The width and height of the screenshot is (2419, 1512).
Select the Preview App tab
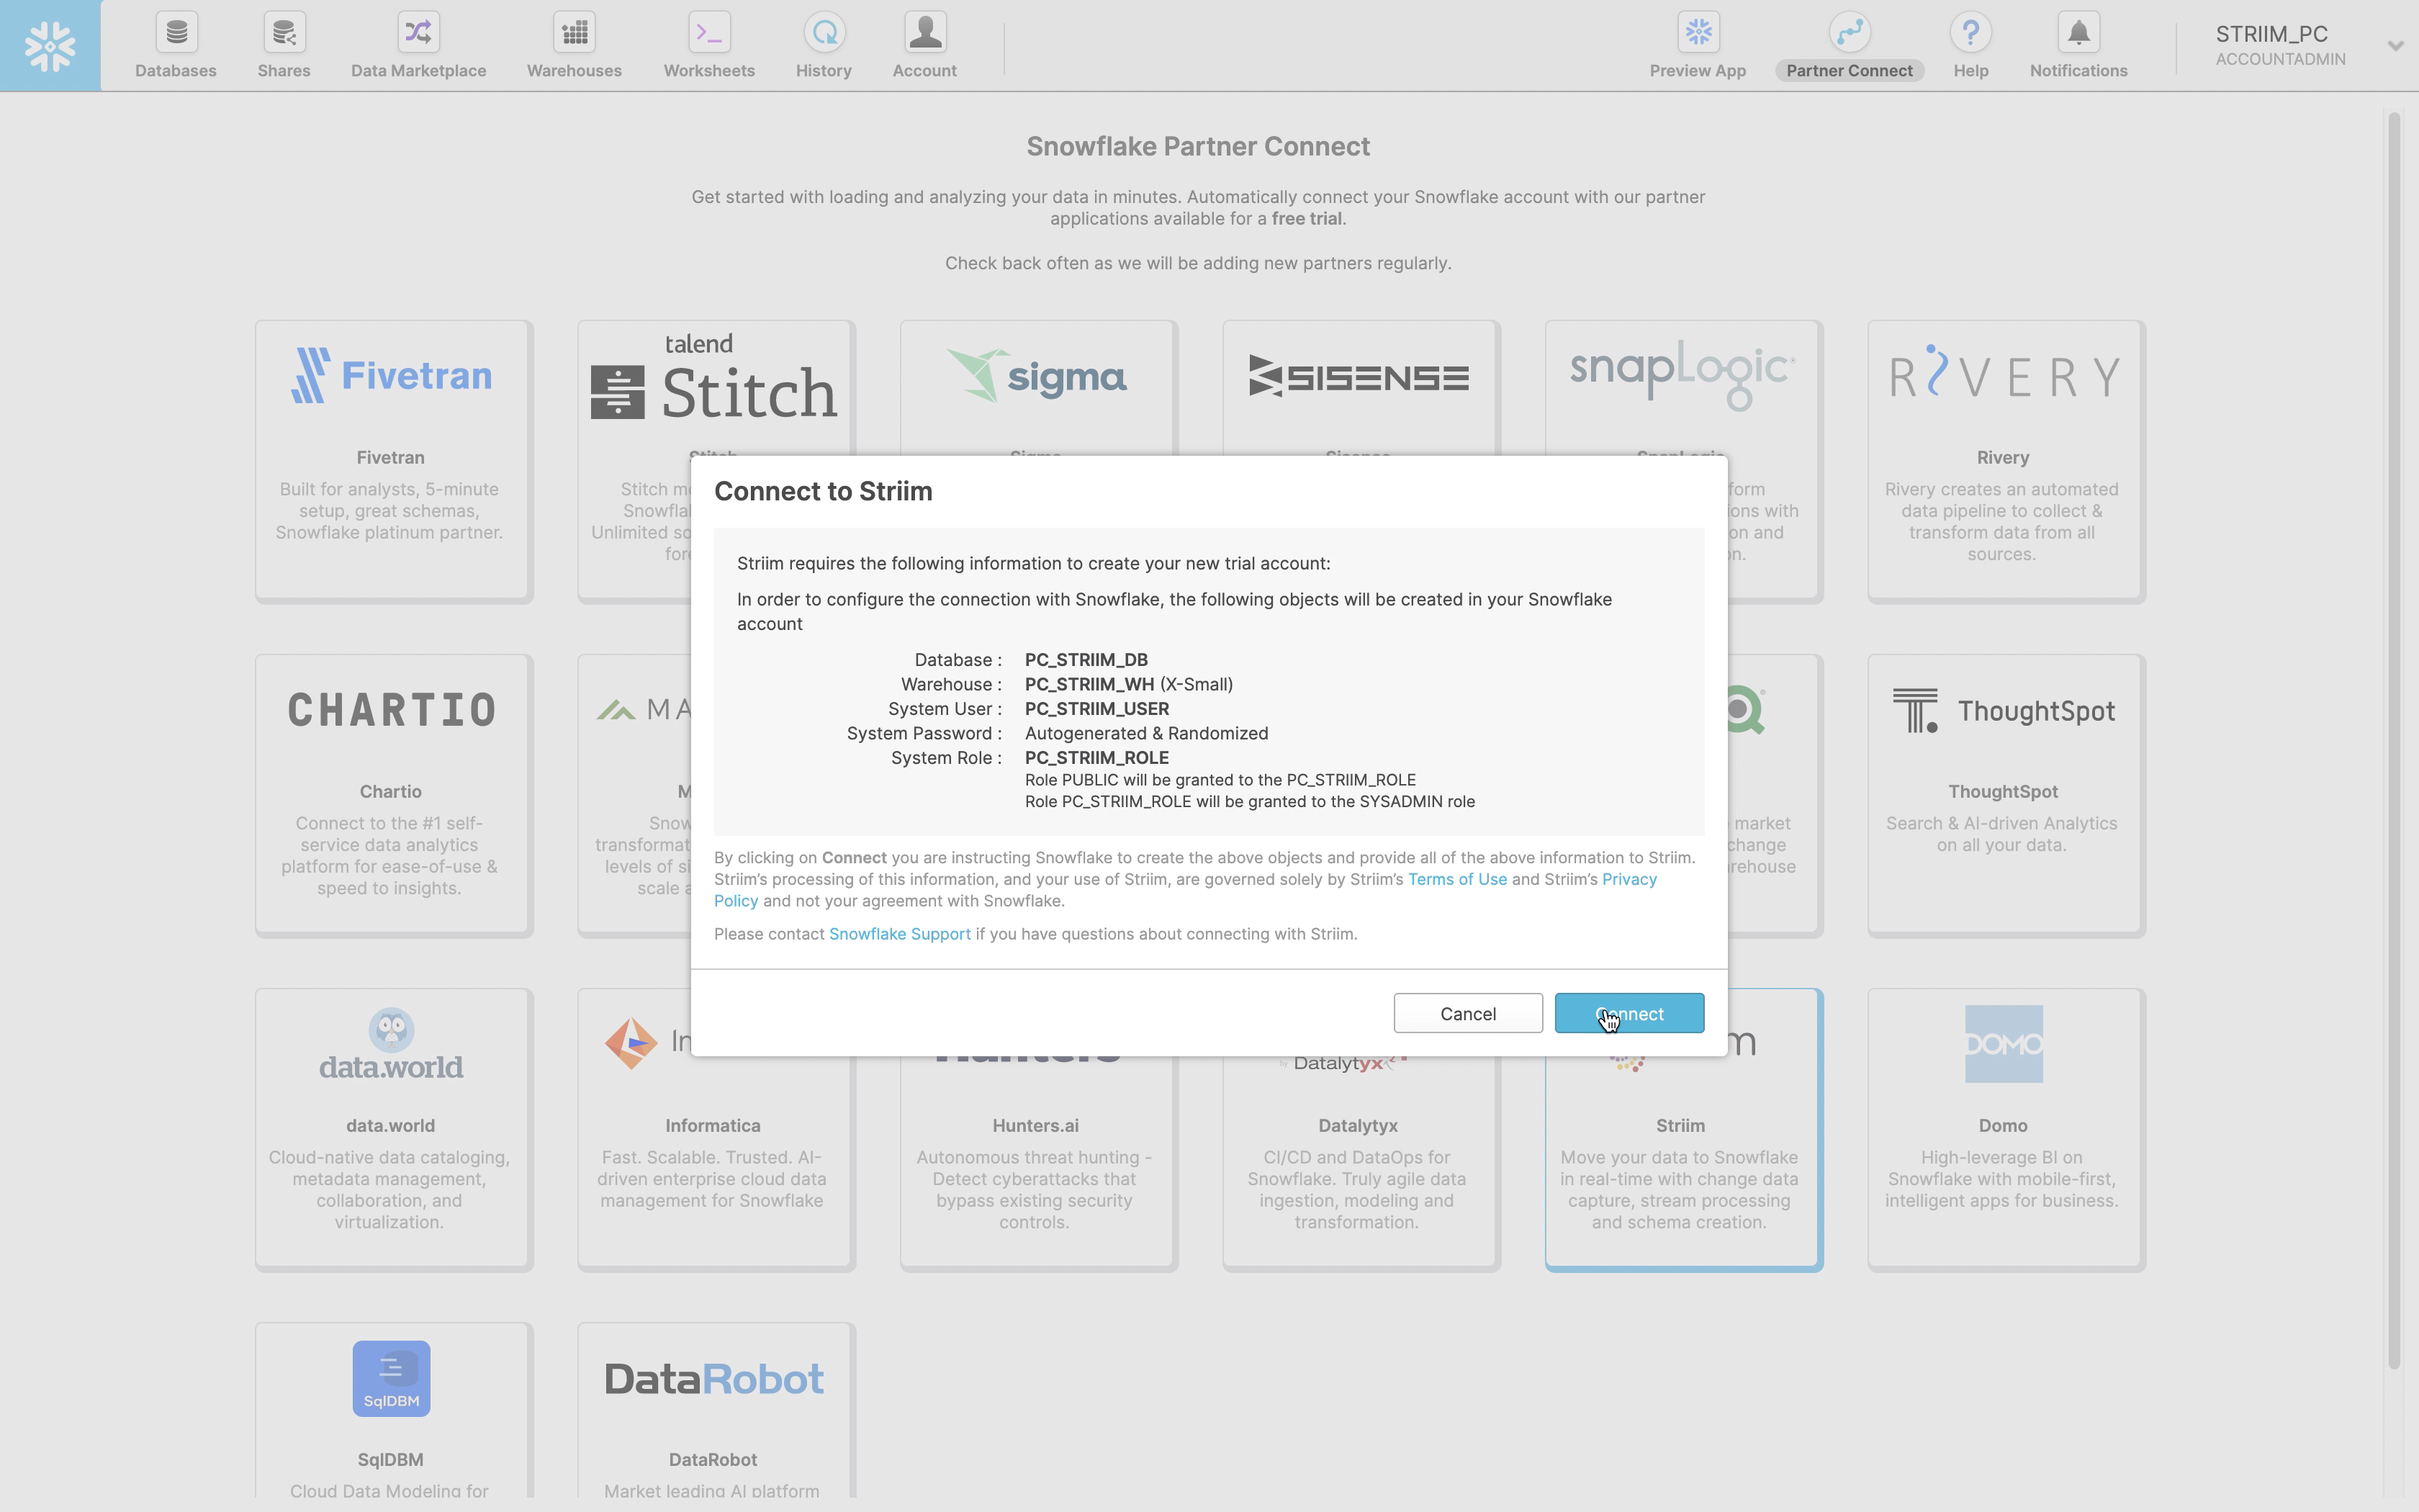1698,45
